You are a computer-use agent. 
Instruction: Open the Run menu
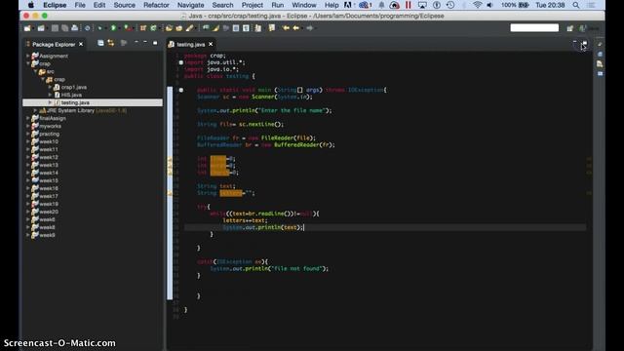pyautogui.click(x=277, y=5)
